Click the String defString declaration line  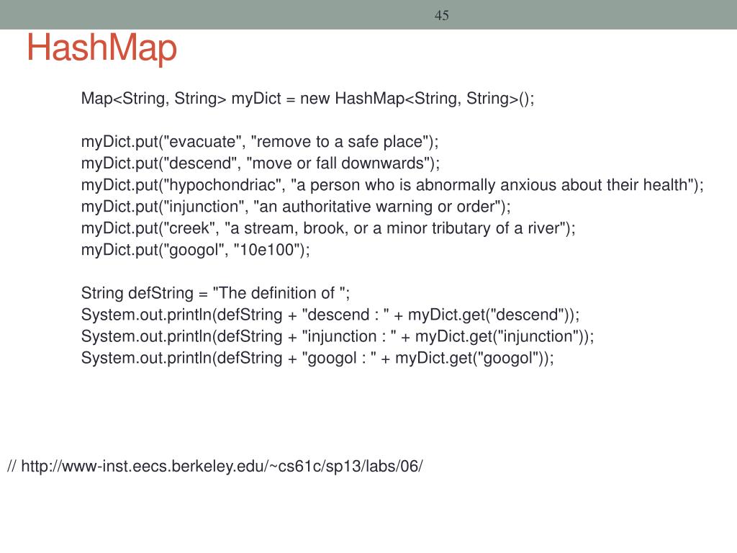(x=215, y=294)
